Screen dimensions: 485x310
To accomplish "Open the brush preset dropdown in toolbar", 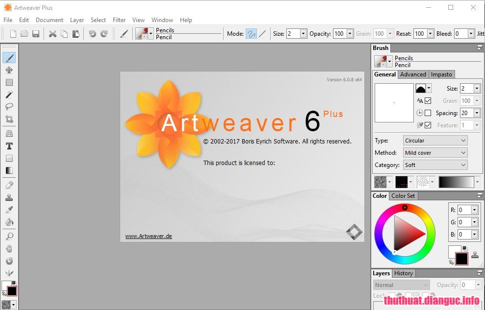I will click(x=151, y=34).
